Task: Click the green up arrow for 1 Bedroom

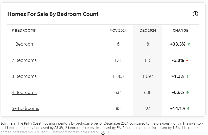Action: (x=188, y=44)
